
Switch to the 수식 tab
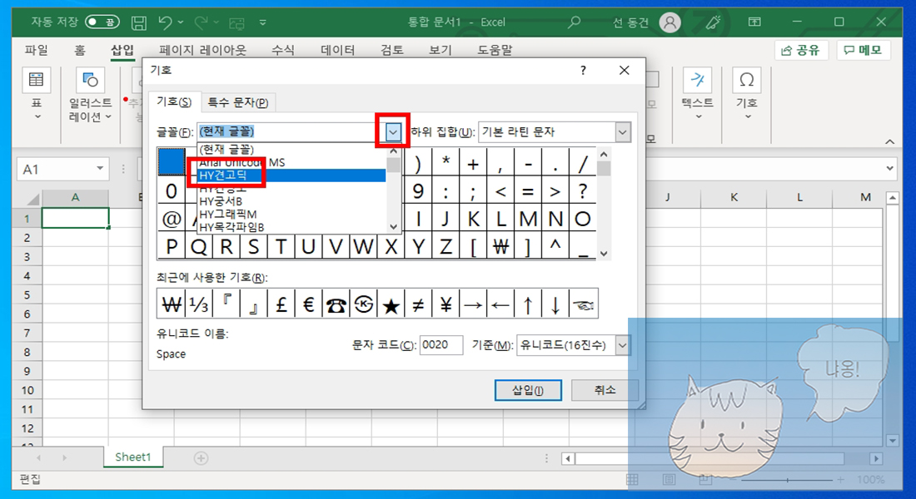(283, 50)
